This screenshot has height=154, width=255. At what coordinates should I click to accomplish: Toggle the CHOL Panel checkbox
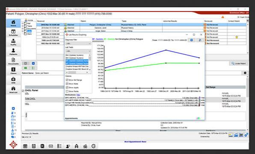click(x=23, y=90)
